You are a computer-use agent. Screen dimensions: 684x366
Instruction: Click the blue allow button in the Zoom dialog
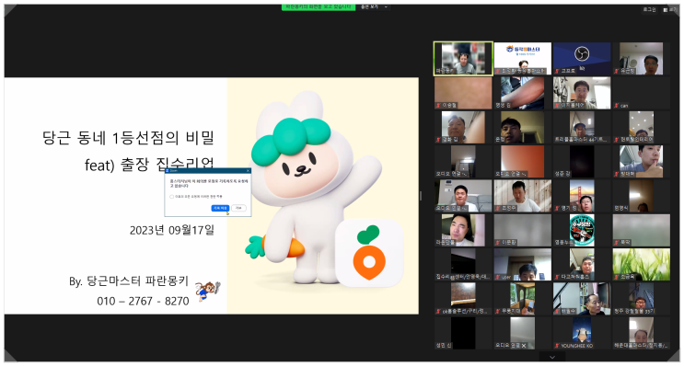click(220, 208)
